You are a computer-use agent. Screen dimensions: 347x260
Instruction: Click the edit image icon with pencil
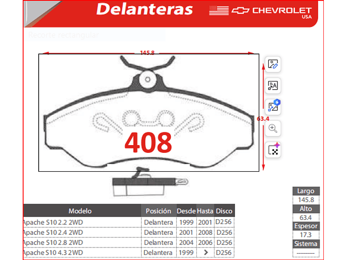pyautogui.click(x=273, y=65)
